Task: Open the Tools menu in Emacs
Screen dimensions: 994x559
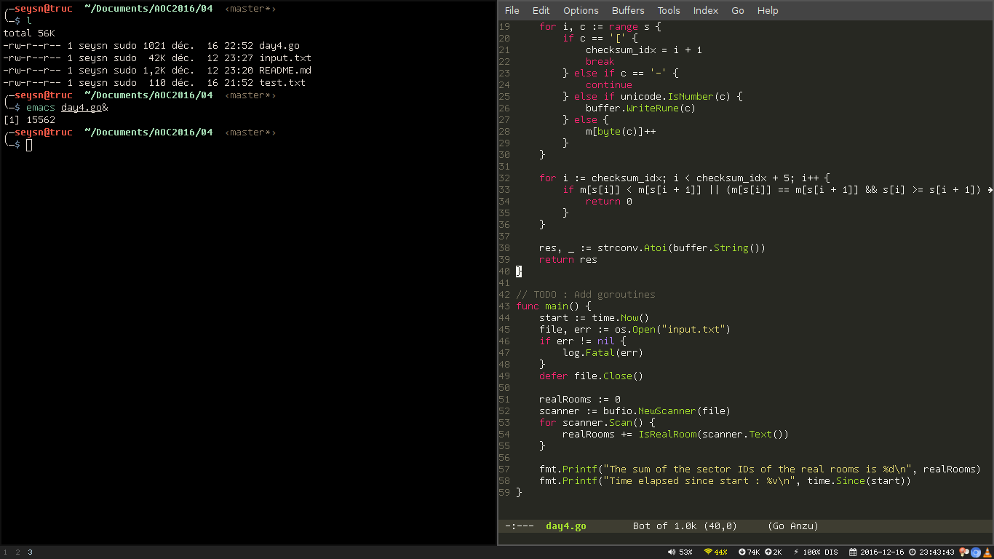Action: (x=669, y=10)
